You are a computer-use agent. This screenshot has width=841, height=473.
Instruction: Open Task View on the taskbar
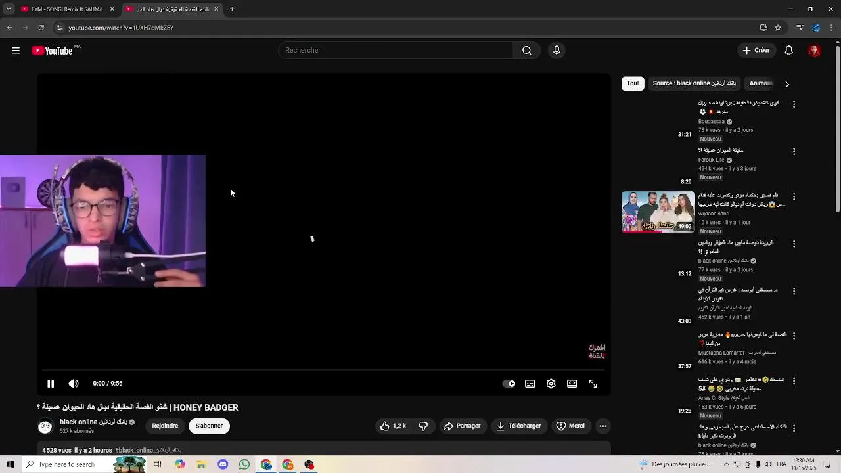[x=158, y=464]
